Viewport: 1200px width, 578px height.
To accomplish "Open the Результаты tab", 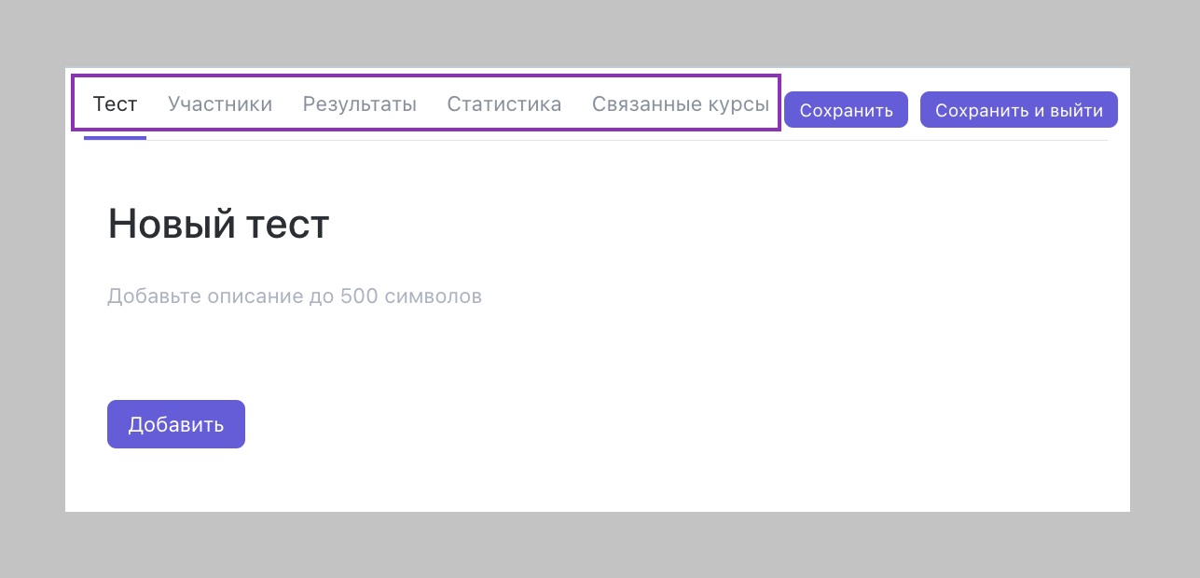I will click(360, 104).
